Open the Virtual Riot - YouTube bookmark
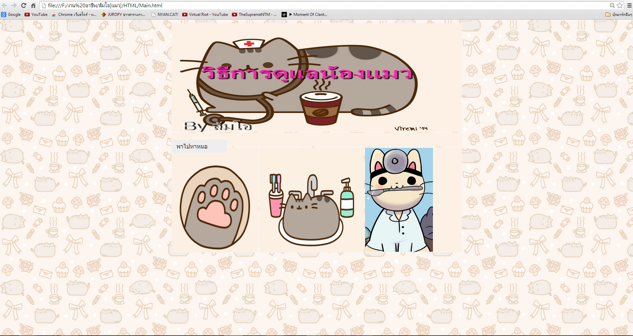Viewport: 633px width, 336px height. pos(205,15)
